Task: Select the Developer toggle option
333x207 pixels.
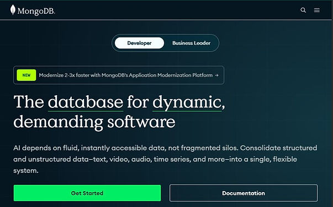Action: click(139, 43)
